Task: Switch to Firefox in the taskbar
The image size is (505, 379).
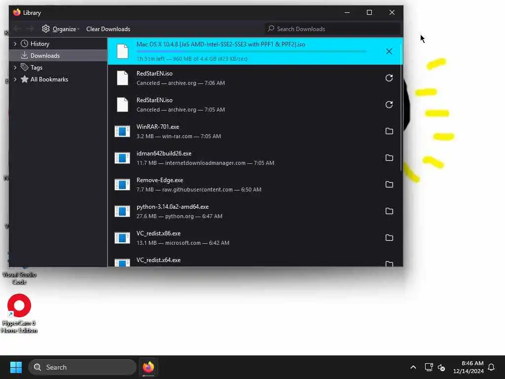Action: 148,367
